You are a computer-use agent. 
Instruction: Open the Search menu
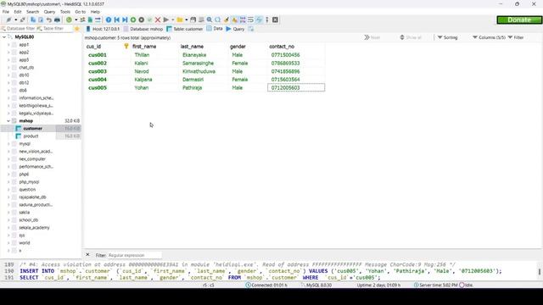click(32, 12)
